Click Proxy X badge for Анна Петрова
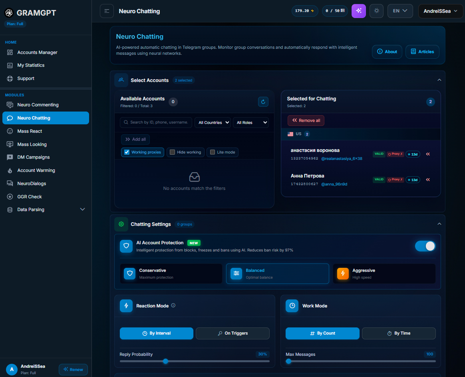Viewport: 465px width, 377px height. tap(395, 180)
